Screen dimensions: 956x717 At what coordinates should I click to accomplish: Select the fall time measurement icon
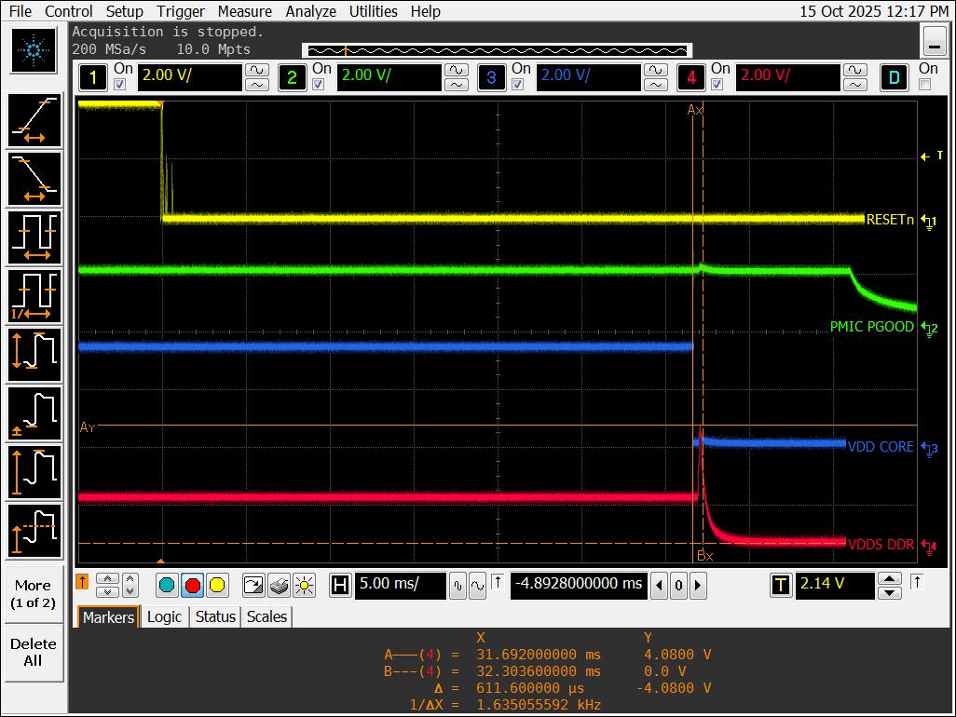[34, 179]
